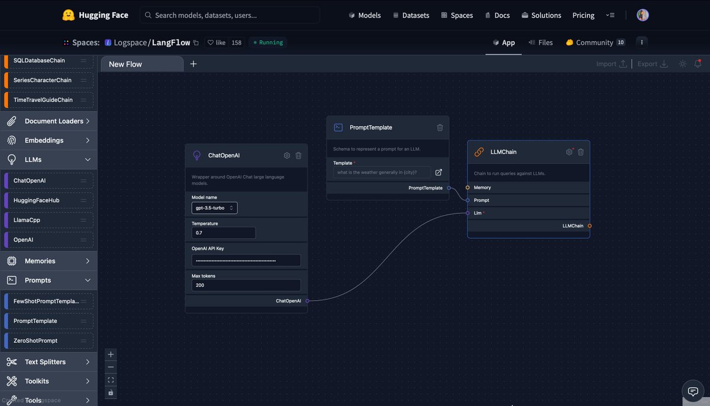
Task: Switch to the App tab
Action: (x=504, y=43)
